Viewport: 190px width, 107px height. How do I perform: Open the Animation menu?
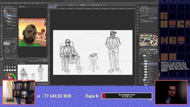pyautogui.click(x=15, y=3)
